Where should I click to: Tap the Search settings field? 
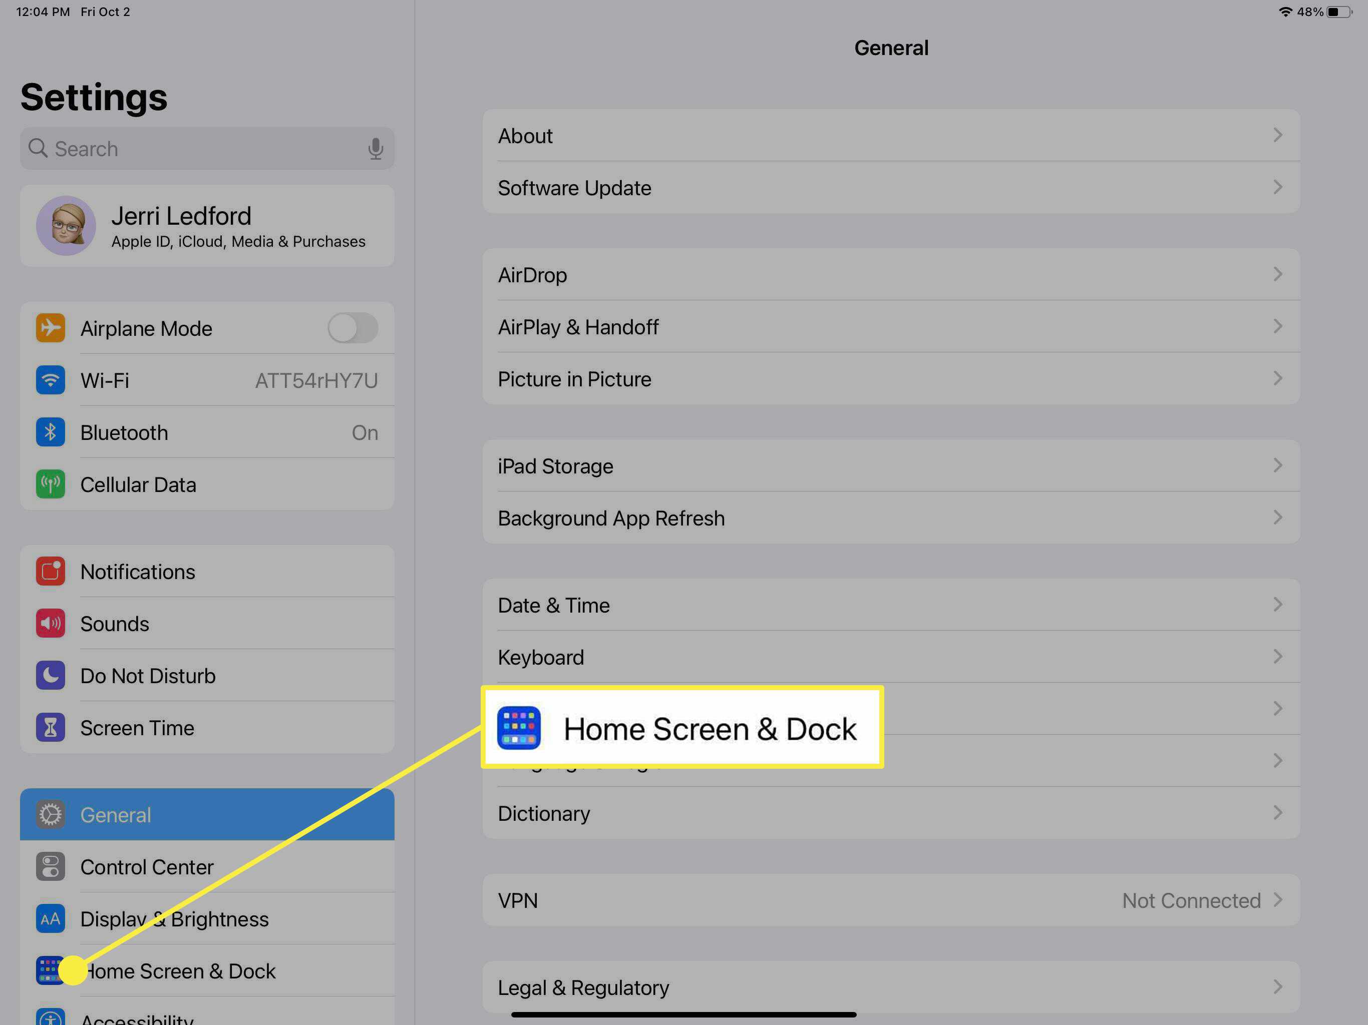(x=207, y=149)
